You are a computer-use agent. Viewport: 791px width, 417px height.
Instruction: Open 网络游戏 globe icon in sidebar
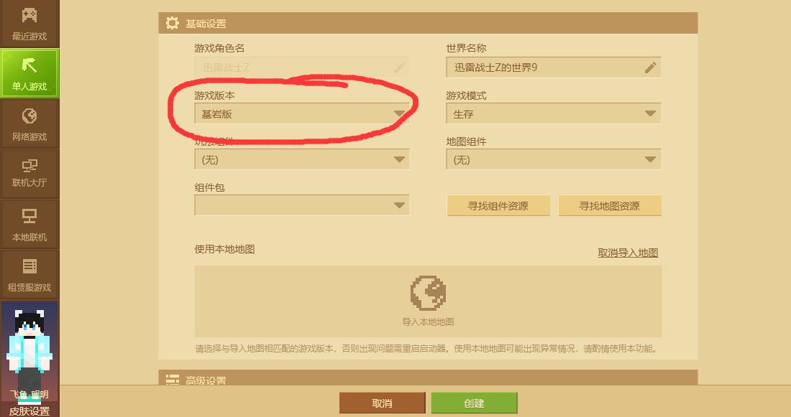(29, 116)
